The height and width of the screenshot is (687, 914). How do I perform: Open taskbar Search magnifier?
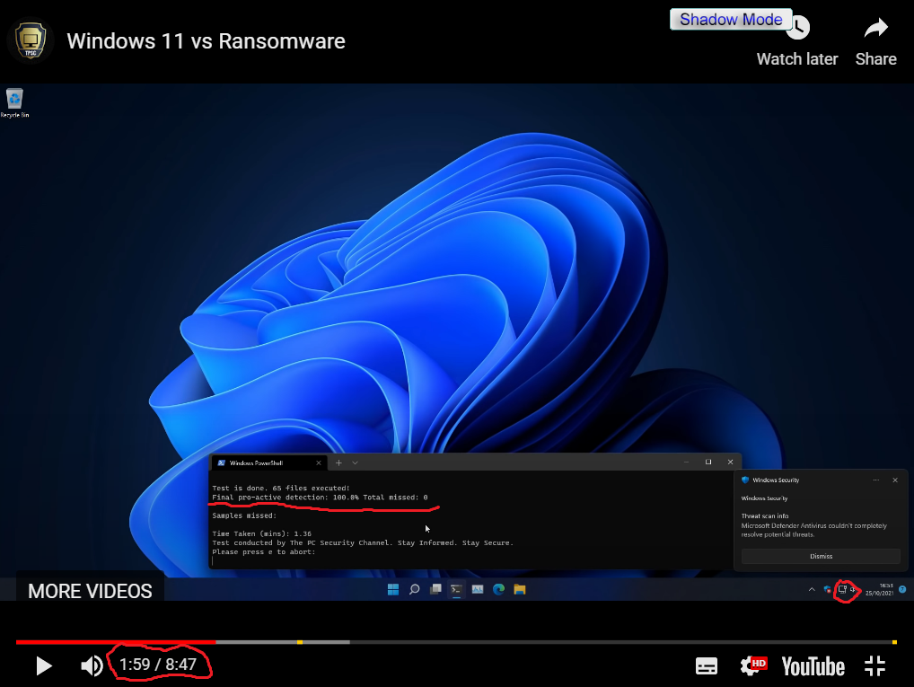pyautogui.click(x=415, y=590)
